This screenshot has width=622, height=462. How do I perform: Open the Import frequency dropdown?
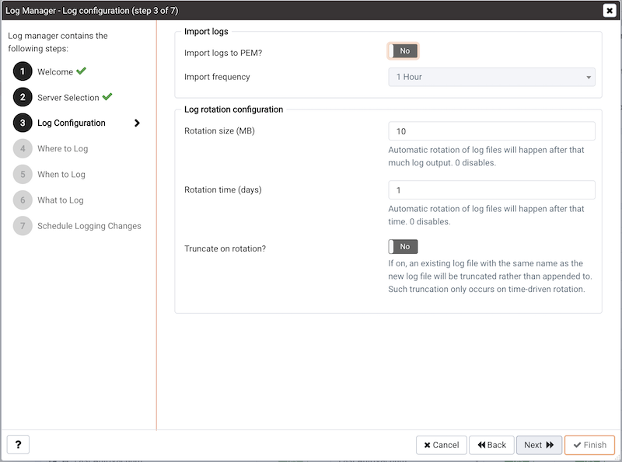click(491, 77)
